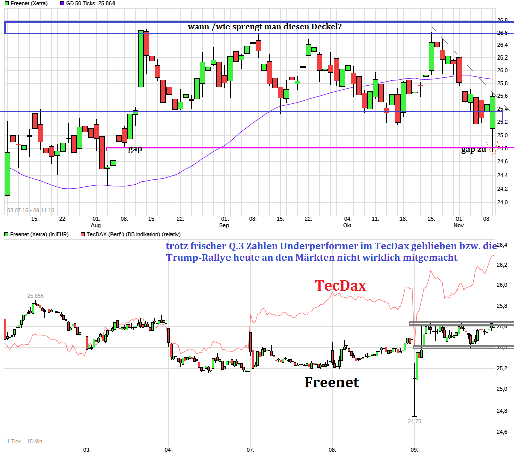Click the '03.' date on lower chart axis
The height and width of the screenshot is (462, 514).
pos(87,450)
